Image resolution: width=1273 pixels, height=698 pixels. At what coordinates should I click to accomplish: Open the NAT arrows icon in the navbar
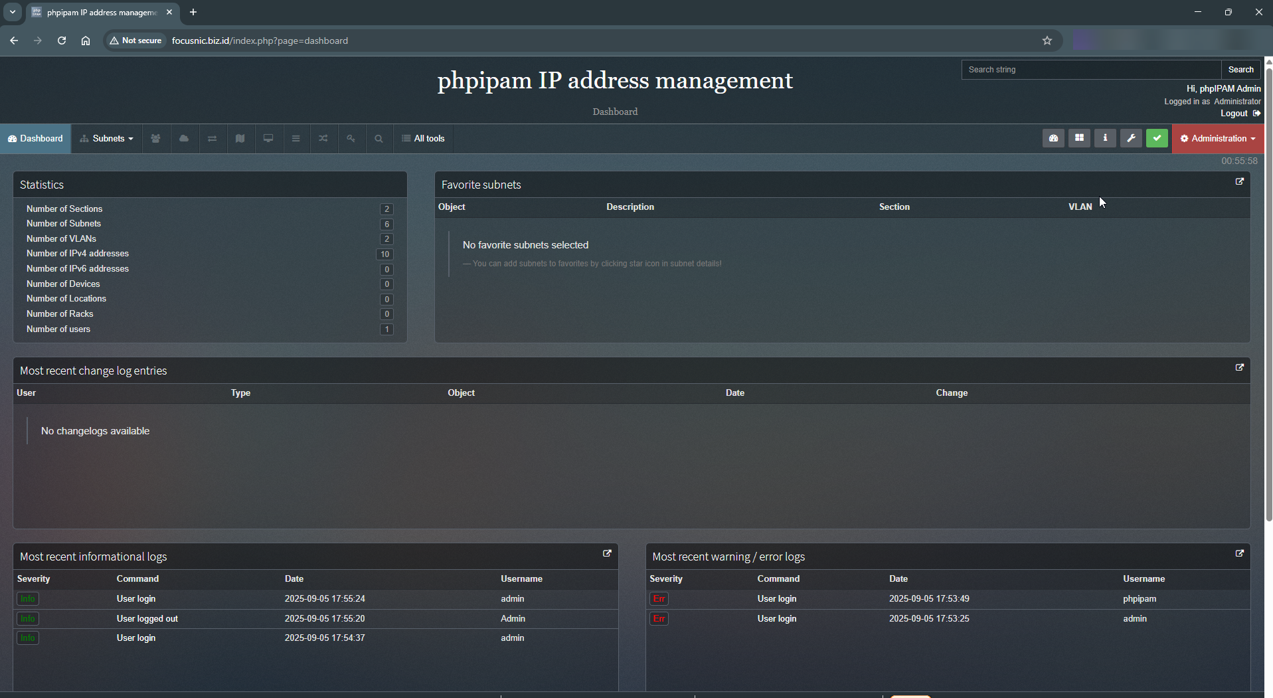click(x=212, y=139)
